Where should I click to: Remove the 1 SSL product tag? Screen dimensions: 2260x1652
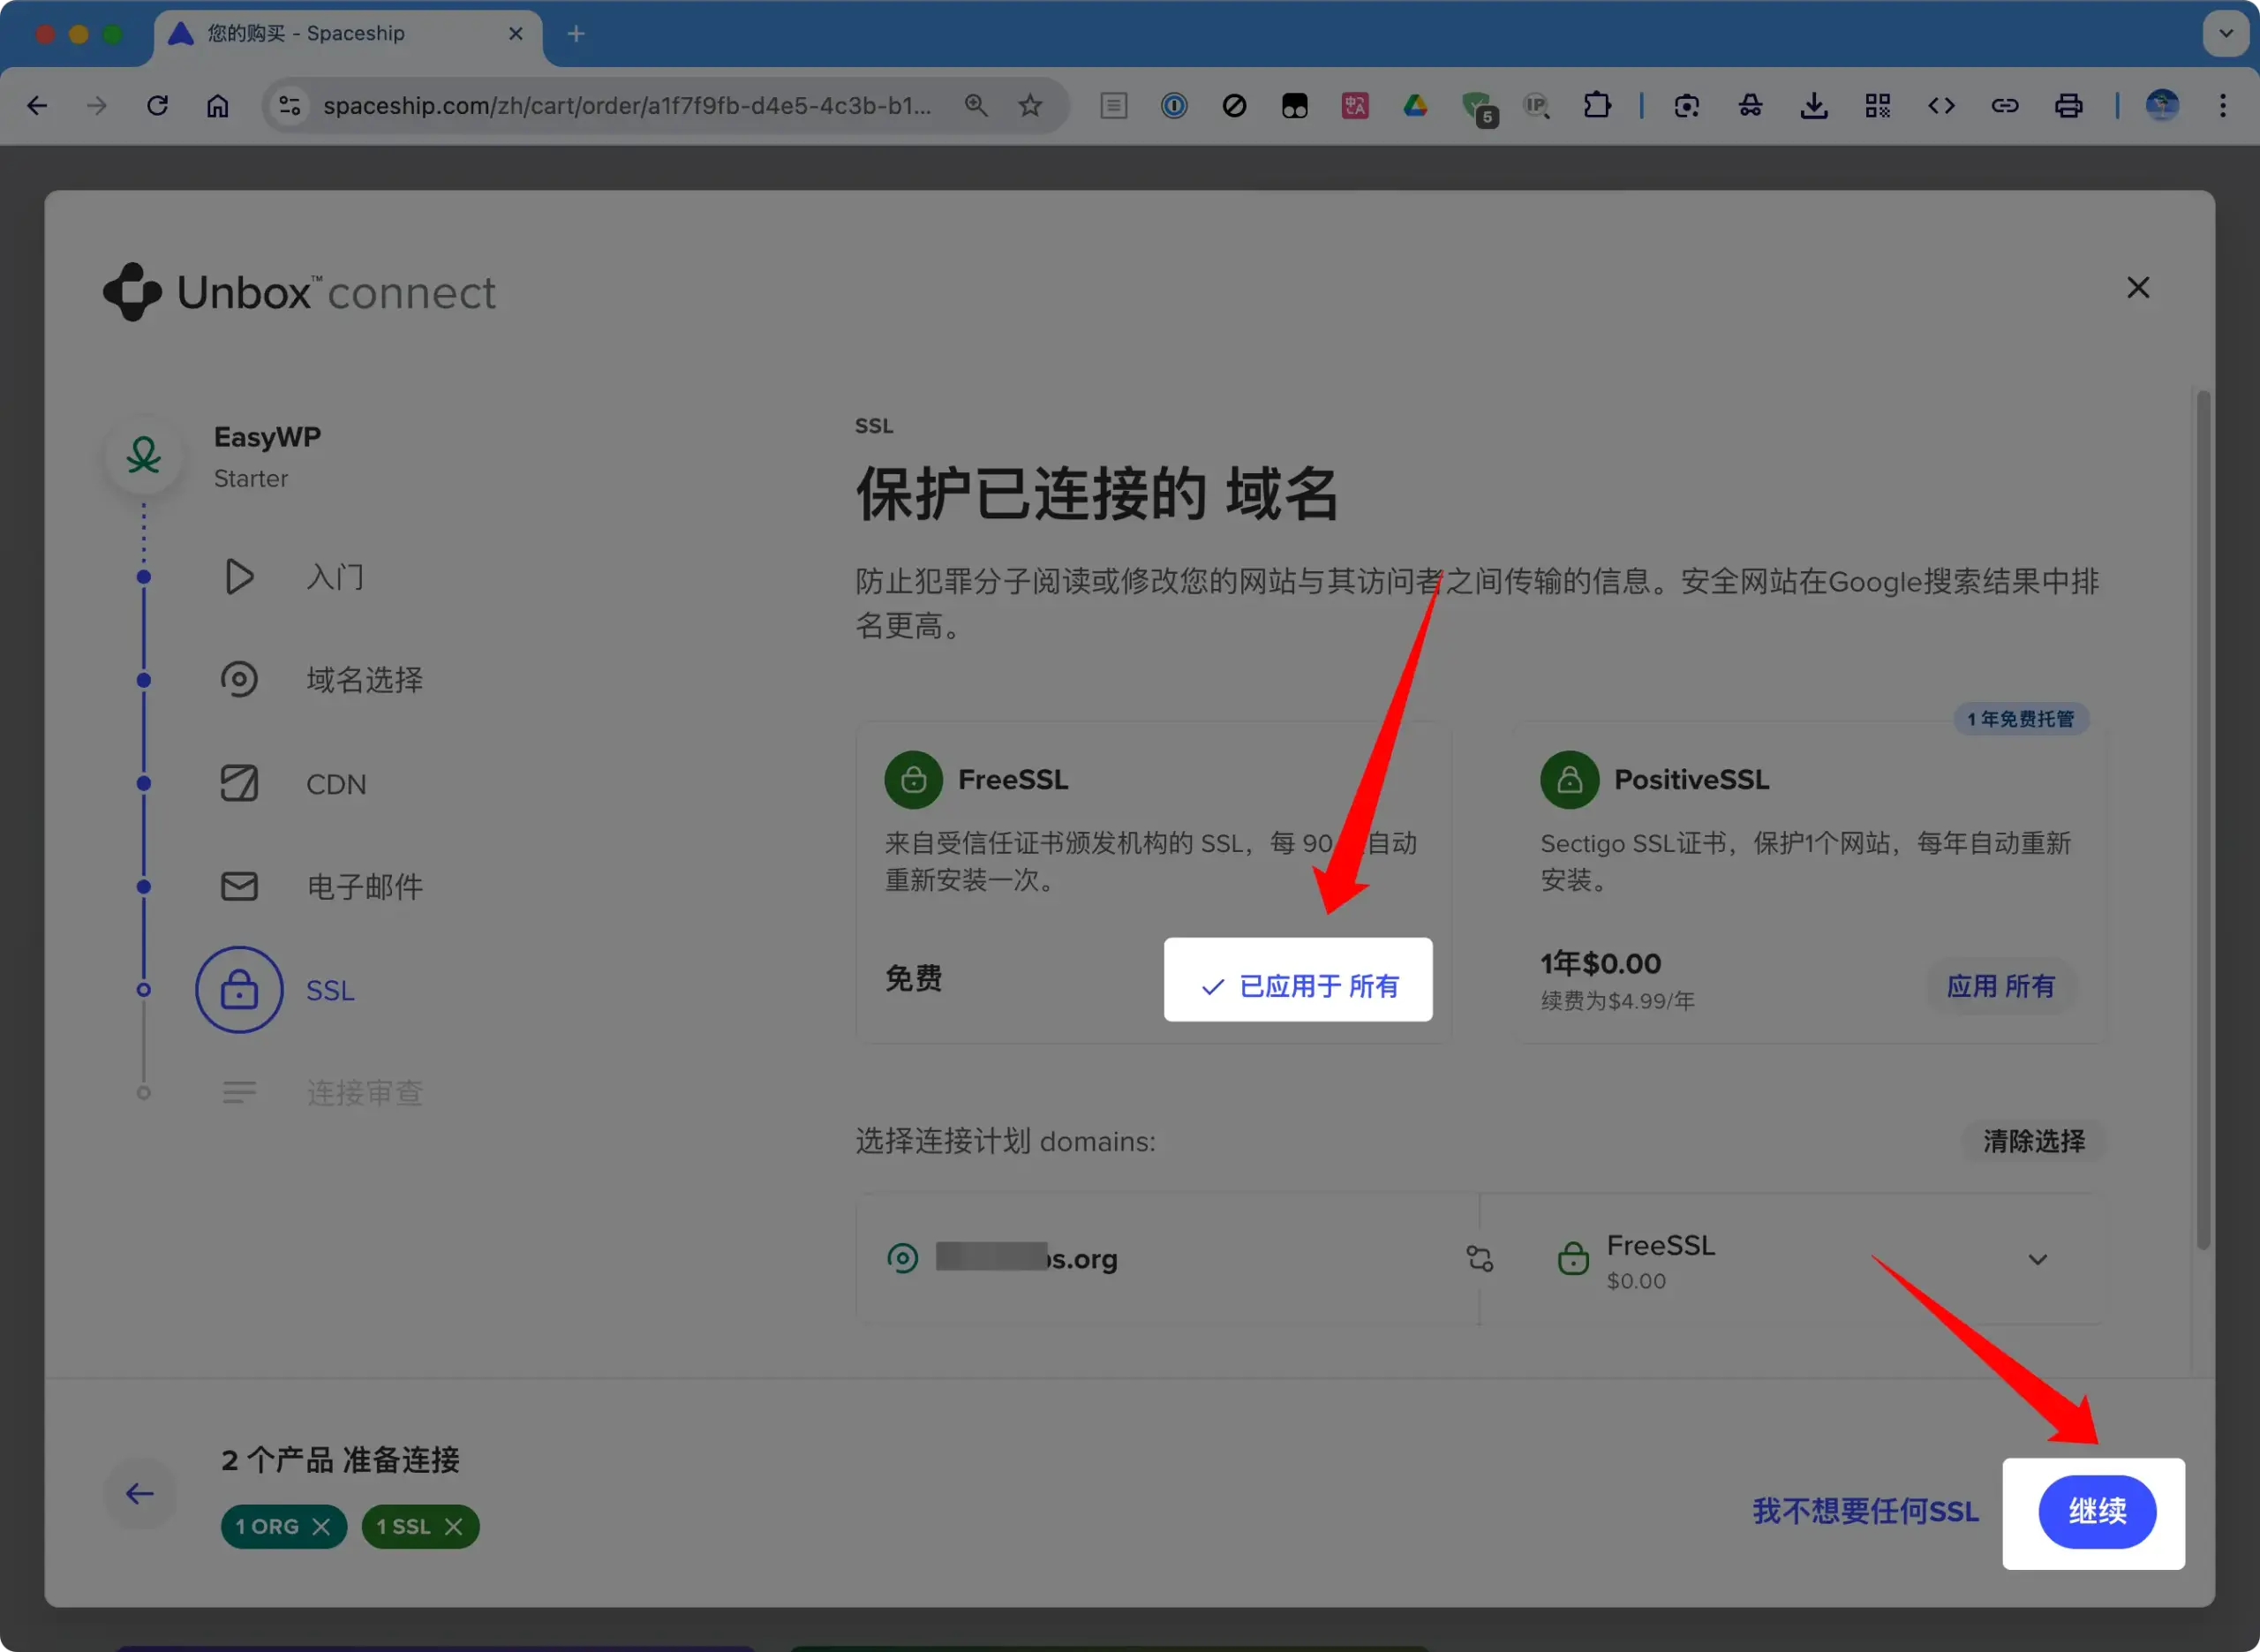453,1526
